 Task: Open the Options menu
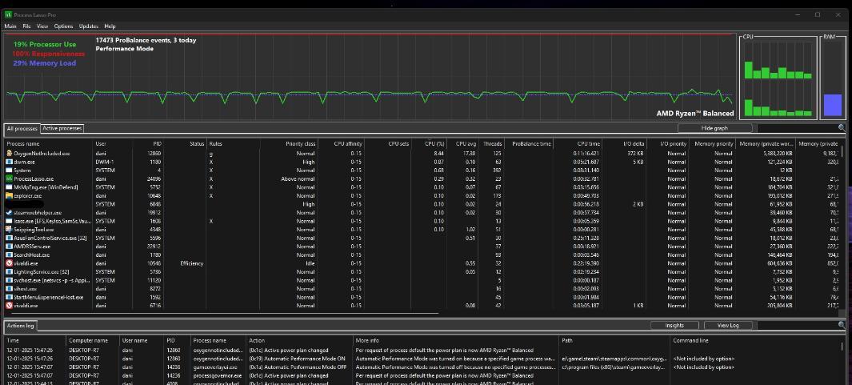(63, 26)
